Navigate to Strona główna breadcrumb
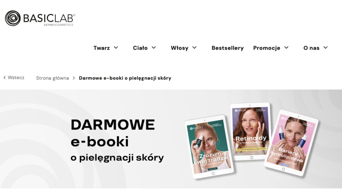Image resolution: width=342 pixels, height=192 pixels. (x=52, y=78)
